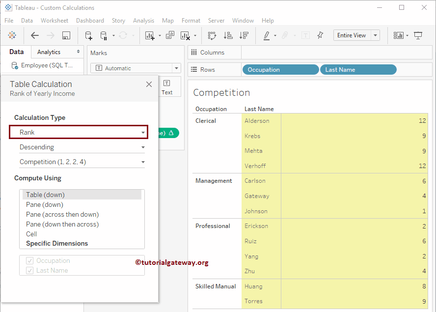Click the Clear Sheet icon
The height and width of the screenshot is (312, 436).
coord(184,35)
